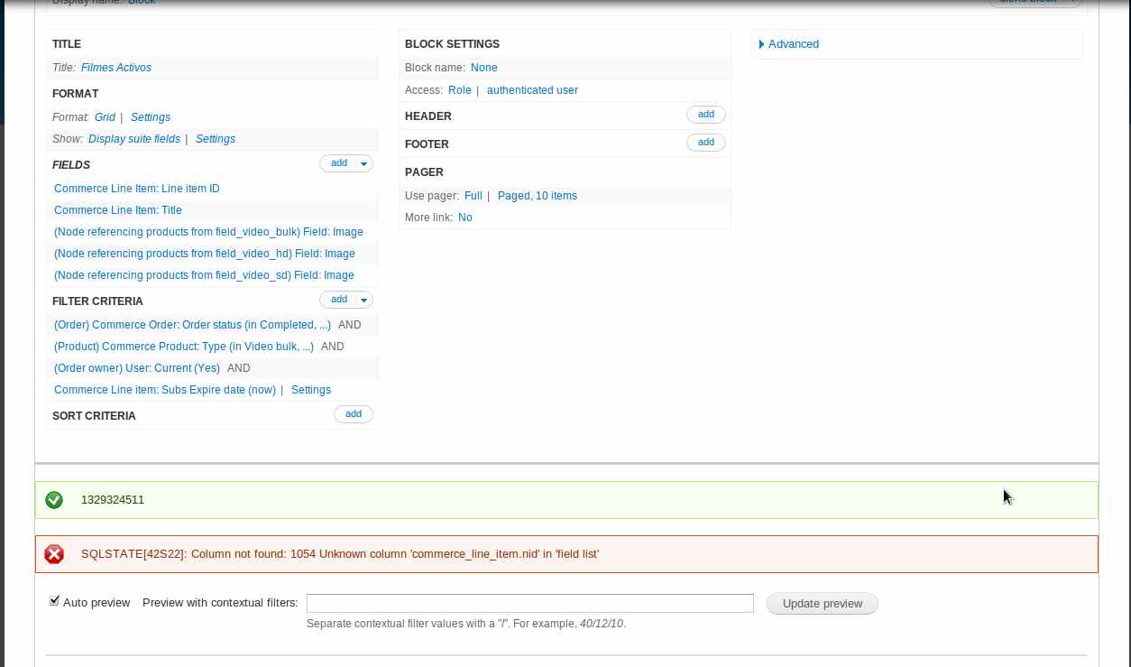The height and width of the screenshot is (667, 1131).
Task: Open Settings next to Grid format
Action: (151, 117)
